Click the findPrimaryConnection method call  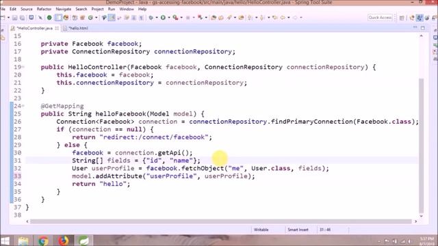pyautogui.click(x=311, y=122)
